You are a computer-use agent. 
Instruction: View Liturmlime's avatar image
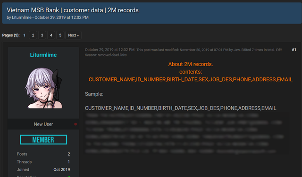[43, 88]
